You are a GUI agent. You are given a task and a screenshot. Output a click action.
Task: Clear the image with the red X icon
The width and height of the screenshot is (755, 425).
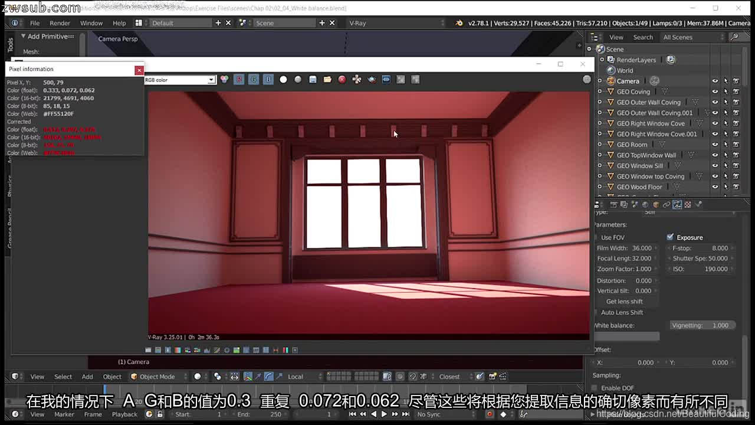pyautogui.click(x=342, y=79)
